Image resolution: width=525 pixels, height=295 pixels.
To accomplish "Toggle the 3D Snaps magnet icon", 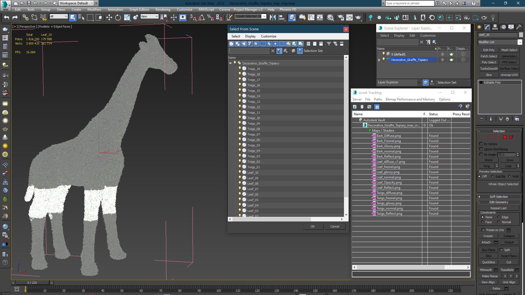I will tap(193, 17).
